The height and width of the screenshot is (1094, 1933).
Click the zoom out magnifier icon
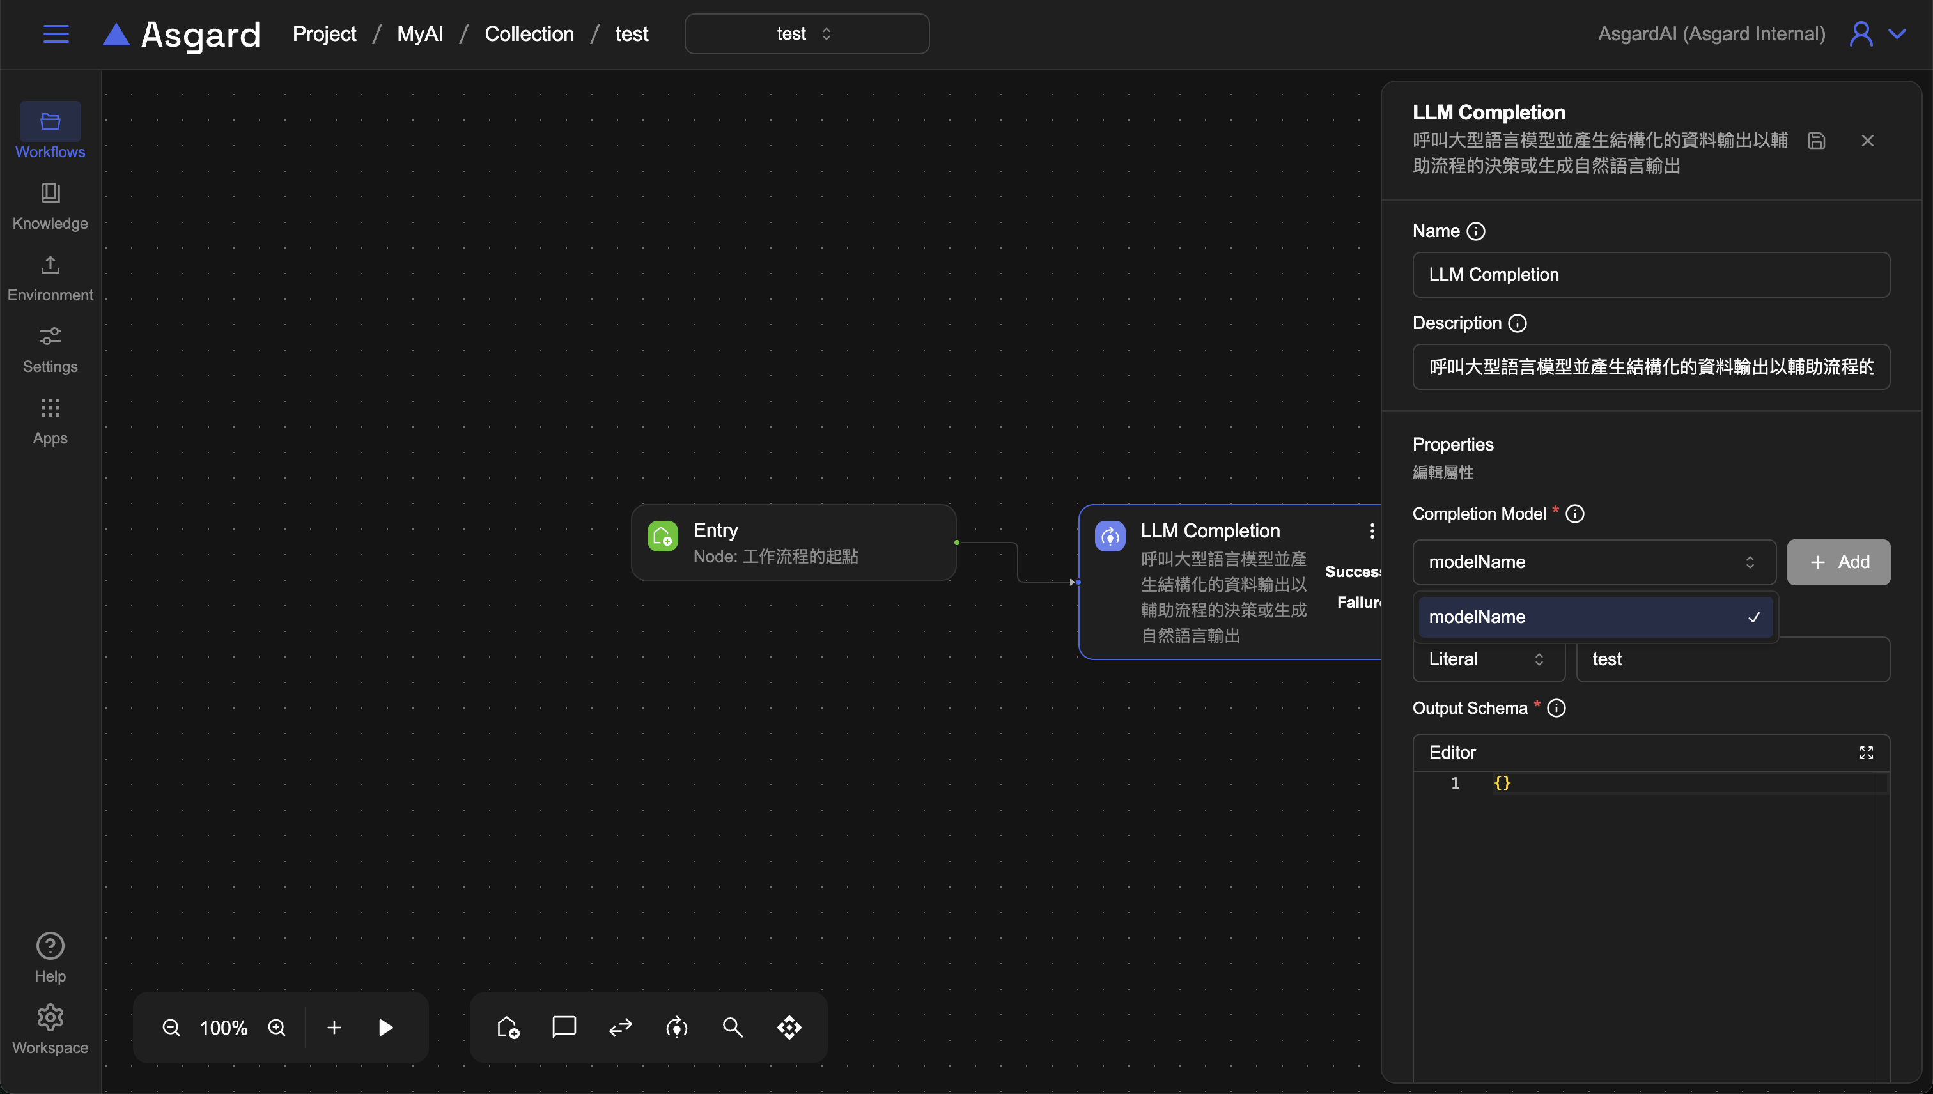click(171, 1027)
